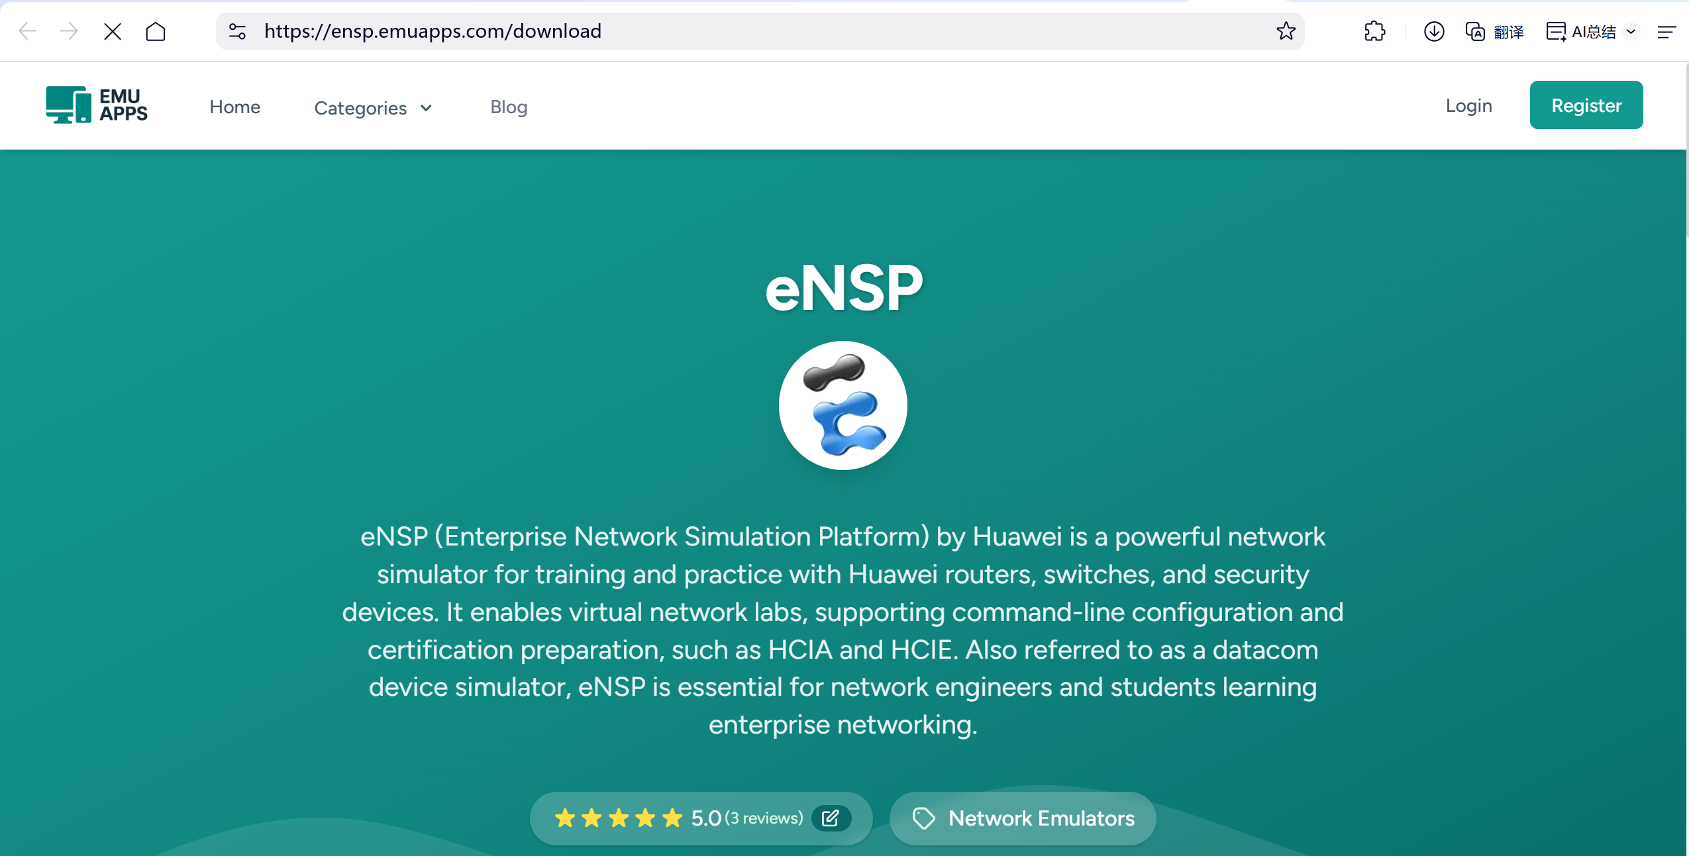Viewport: 1689px width, 856px height.
Task: Expand the AI总结 dropdown arrow
Action: pos(1631,31)
